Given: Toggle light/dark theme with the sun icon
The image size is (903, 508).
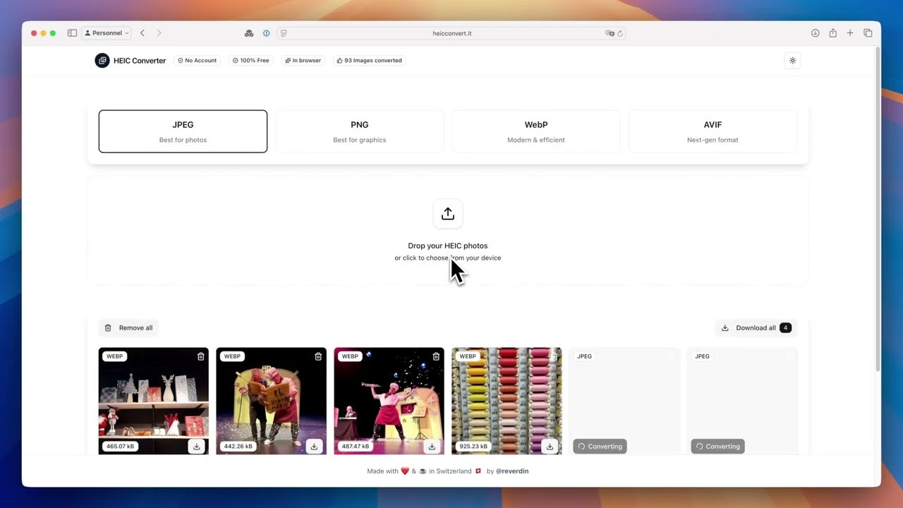Looking at the screenshot, I should click(x=792, y=61).
